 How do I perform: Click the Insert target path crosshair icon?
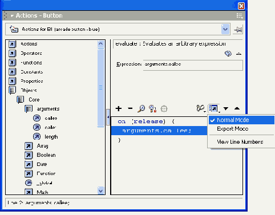pyautogui.click(x=164, y=109)
